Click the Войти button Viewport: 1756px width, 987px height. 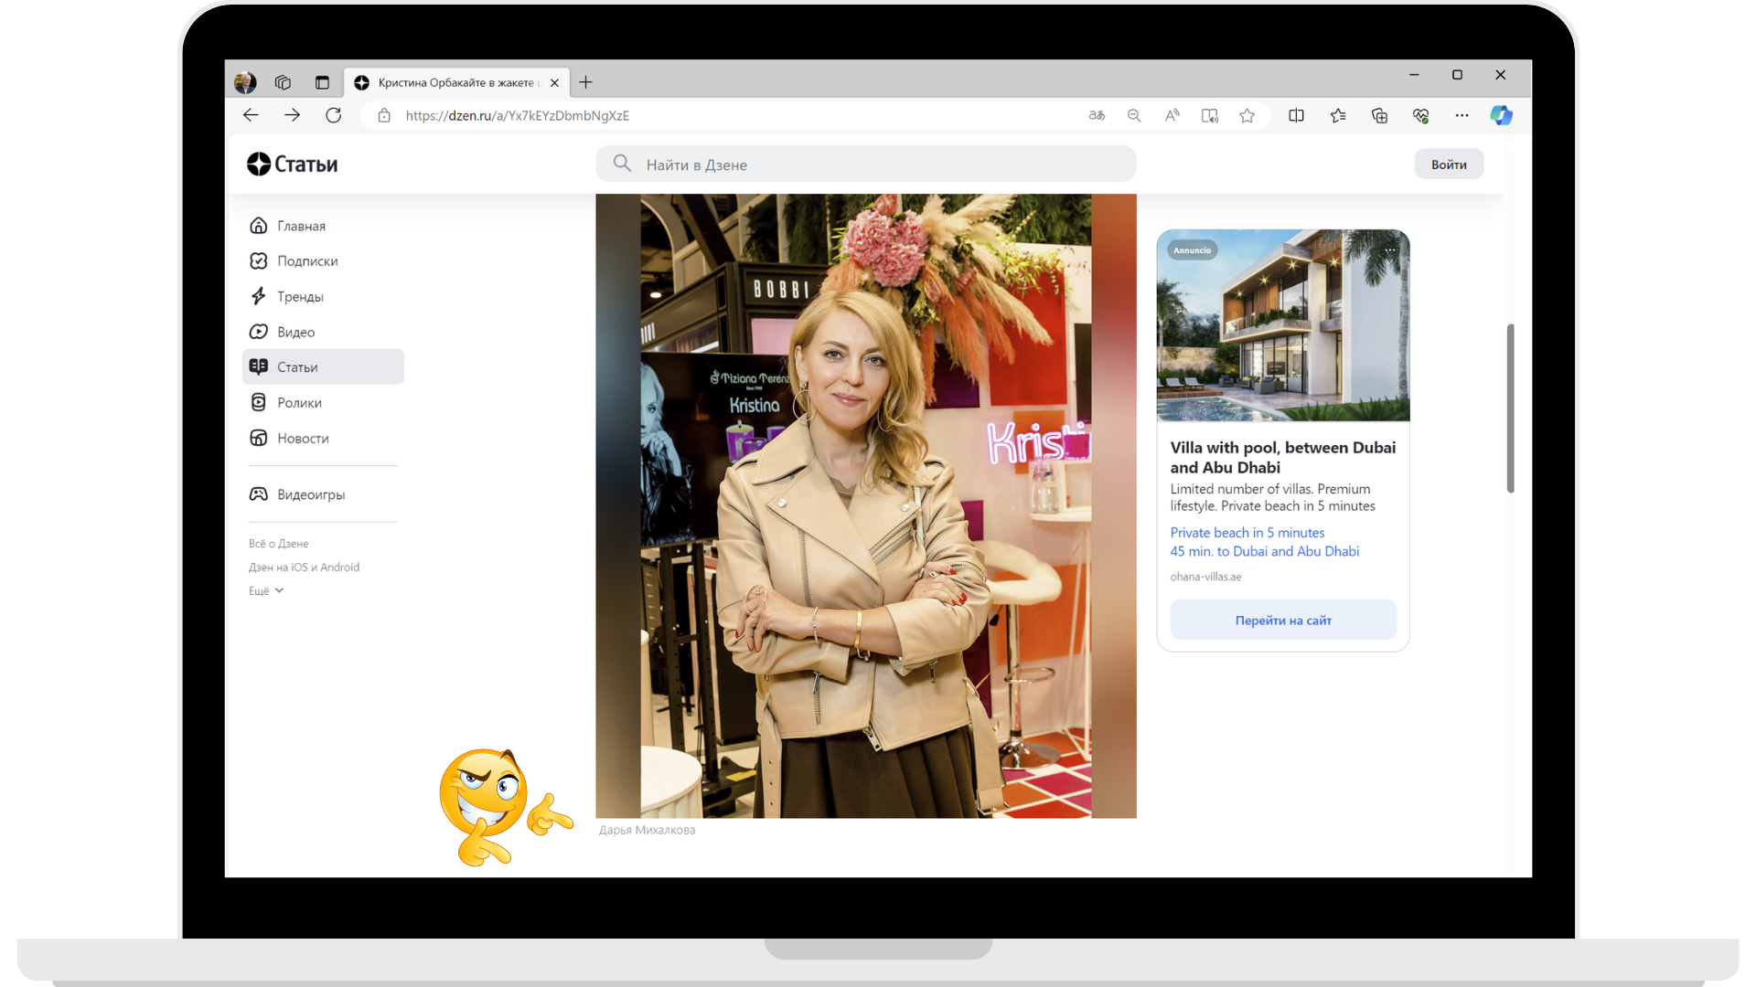1449,164
